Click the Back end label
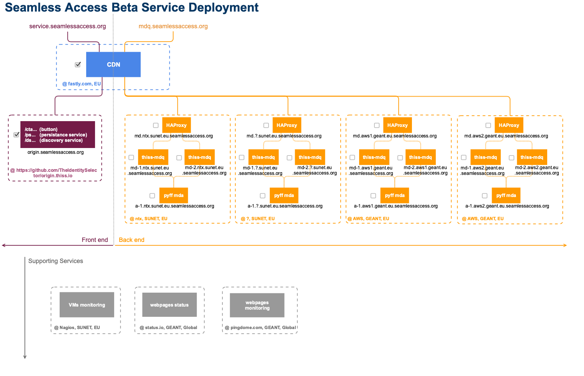The height and width of the screenshot is (376, 584). 132,240
